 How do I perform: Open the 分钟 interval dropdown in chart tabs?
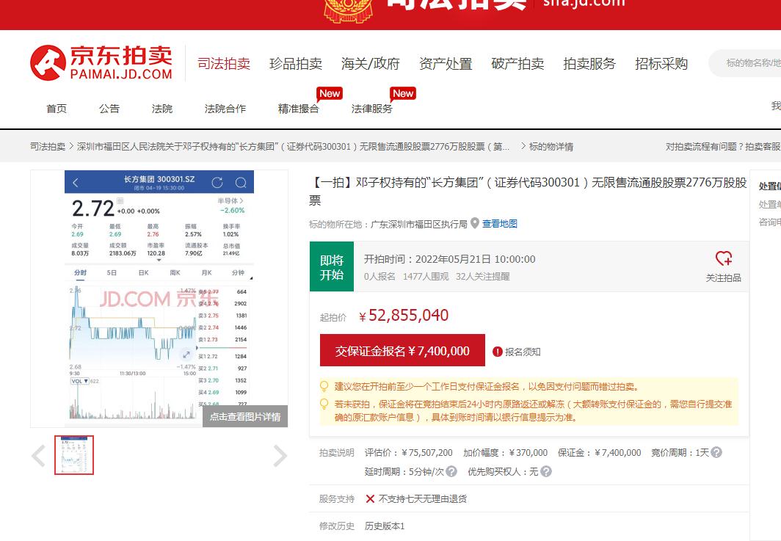coord(239,272)
